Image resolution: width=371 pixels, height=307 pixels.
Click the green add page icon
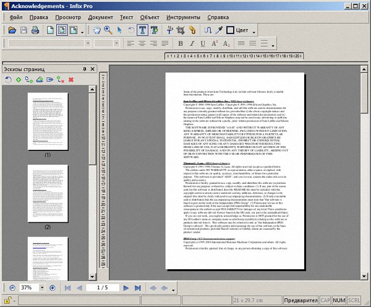[19, 80]
